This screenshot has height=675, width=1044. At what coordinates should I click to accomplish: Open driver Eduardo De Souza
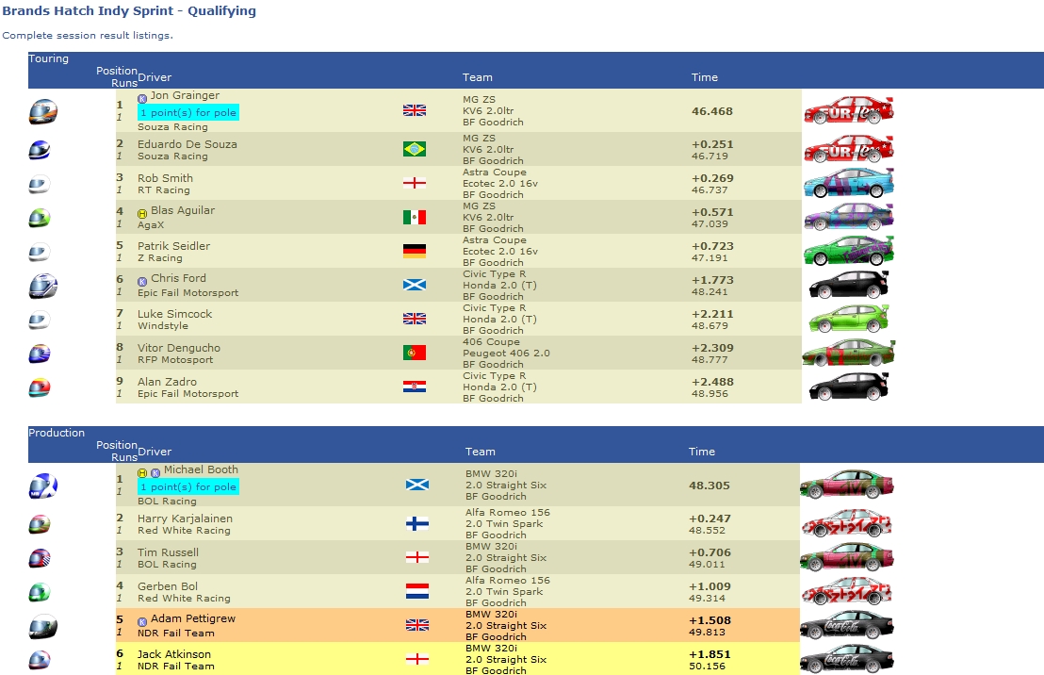click(x=188, y=144)
